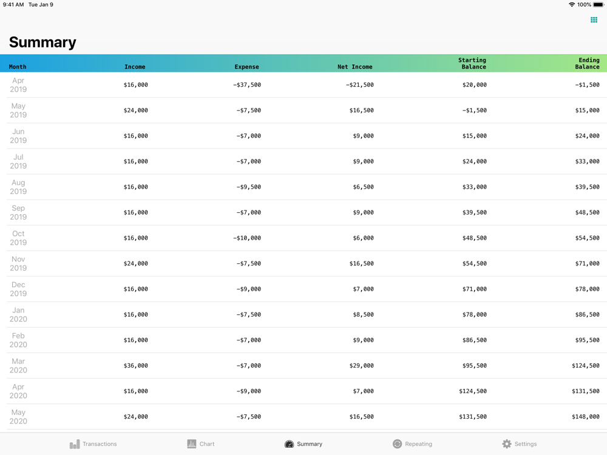Tap the -$1,500 ending balance in Apr 2019
Screen dimensions: 607x455
click(587, 85)
